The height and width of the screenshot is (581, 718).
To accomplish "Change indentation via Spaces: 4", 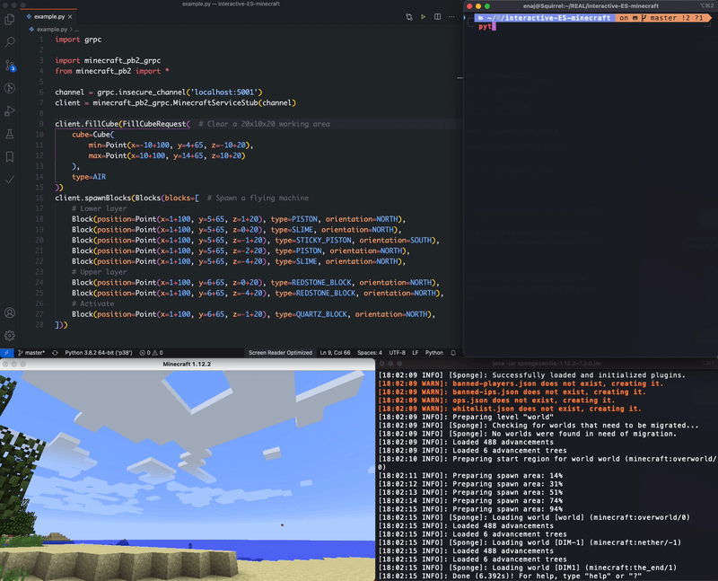I will pyautogui.click(x=370, y=353).
